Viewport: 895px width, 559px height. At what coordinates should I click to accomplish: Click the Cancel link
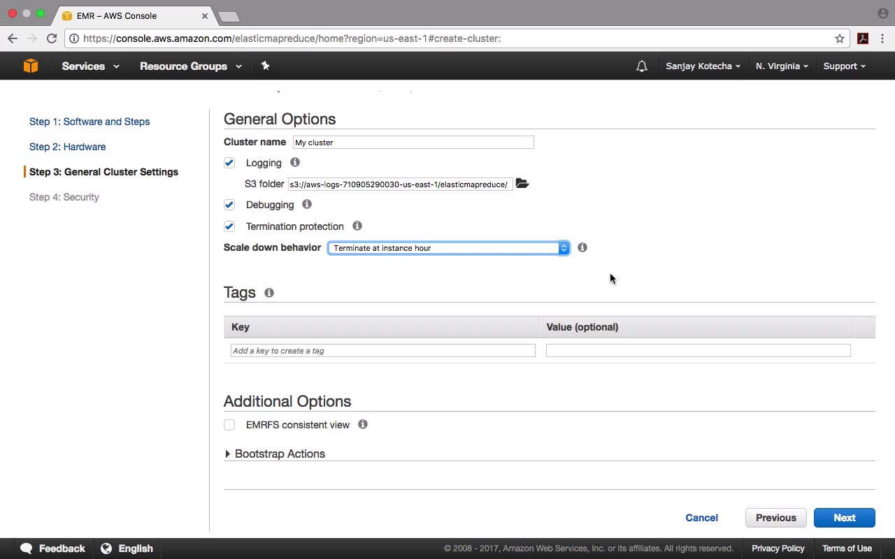click(701, 518)
